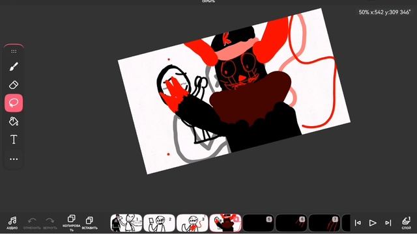Jump to the previous frame
Image resolution: width=417 pixels, height=234 pixels.
358,222
